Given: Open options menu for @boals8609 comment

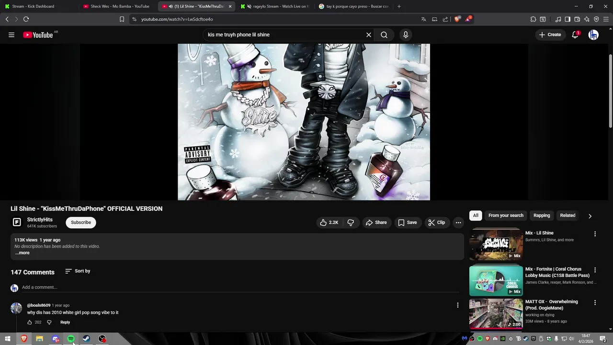Looking at the screenshot, I should [457, 305].
